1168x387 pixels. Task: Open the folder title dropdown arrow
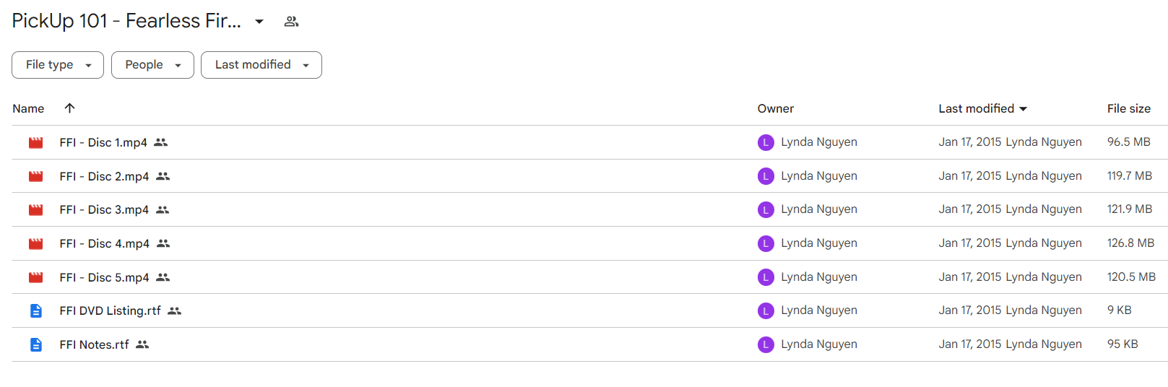pyautogui.click(x=259, y=22)
